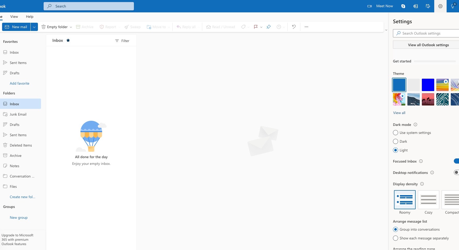This screenshot has width=459, height=250.
Task: Expand the Report dropdown chevron
Action: (x=119, y=27)
